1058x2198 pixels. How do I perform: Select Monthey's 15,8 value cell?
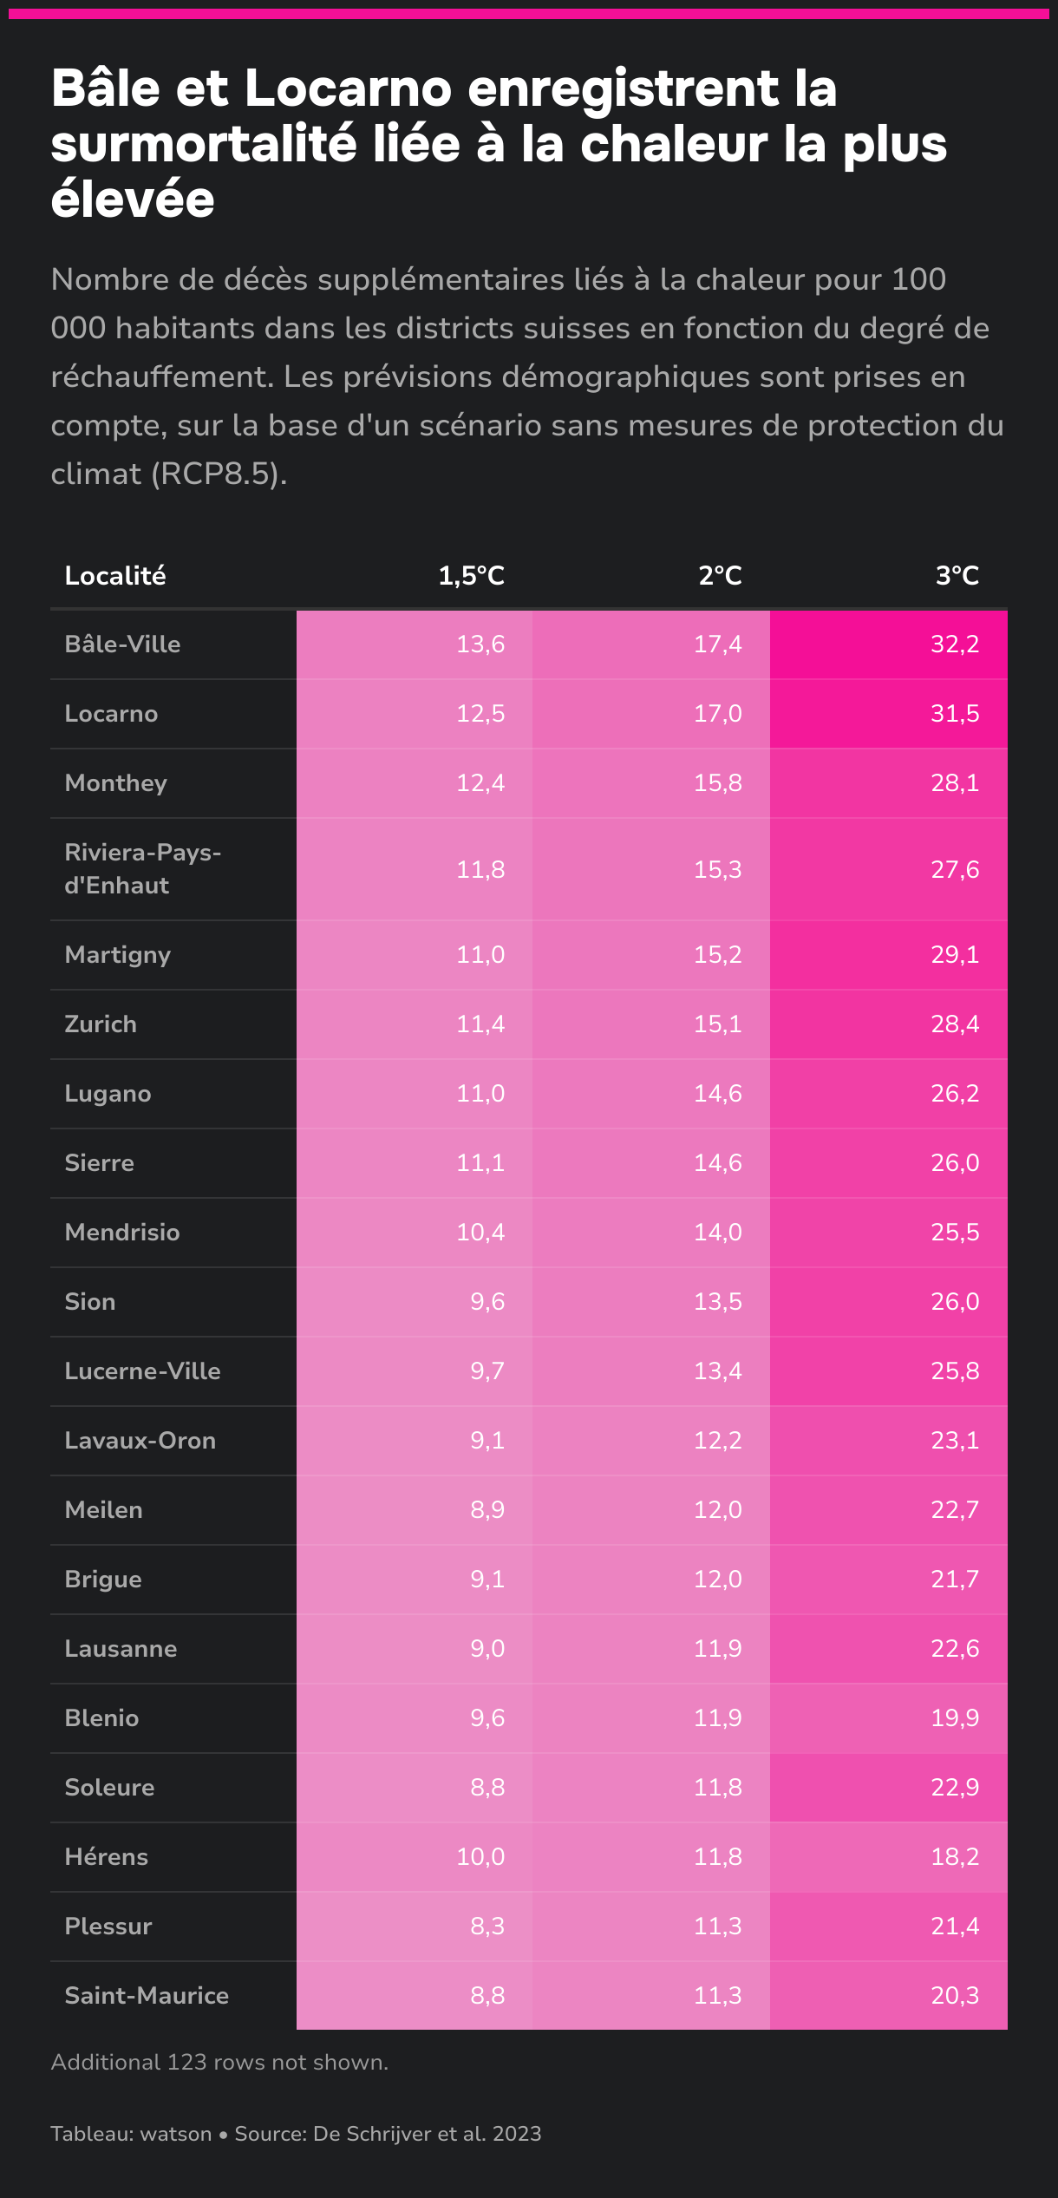click(x=717, y=783)
